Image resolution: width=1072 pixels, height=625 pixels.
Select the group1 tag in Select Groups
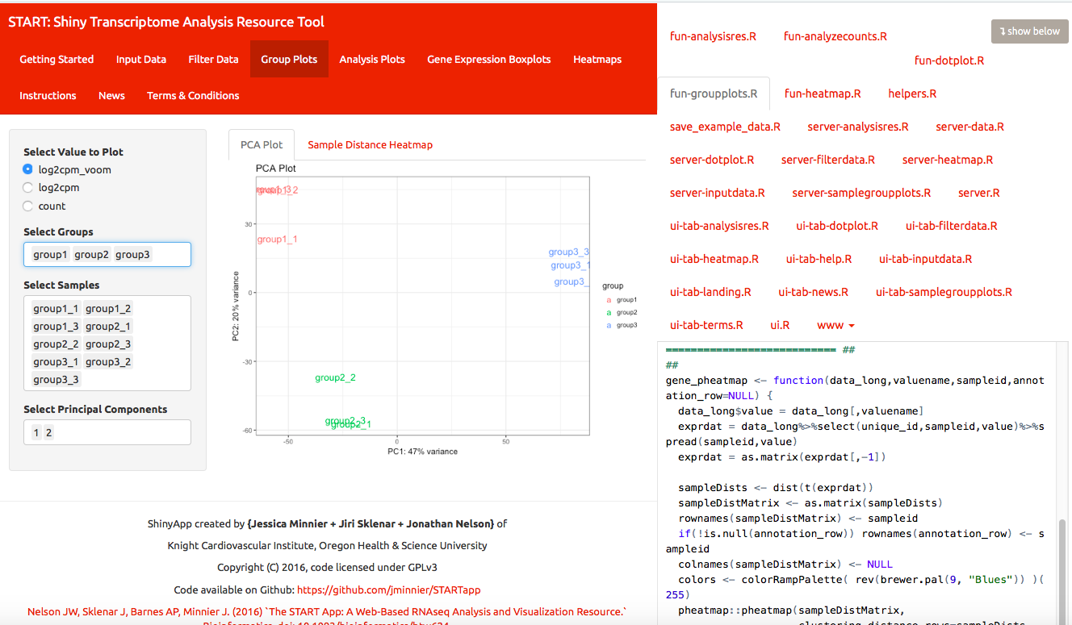pyautogui.click(x=50, y=254)
